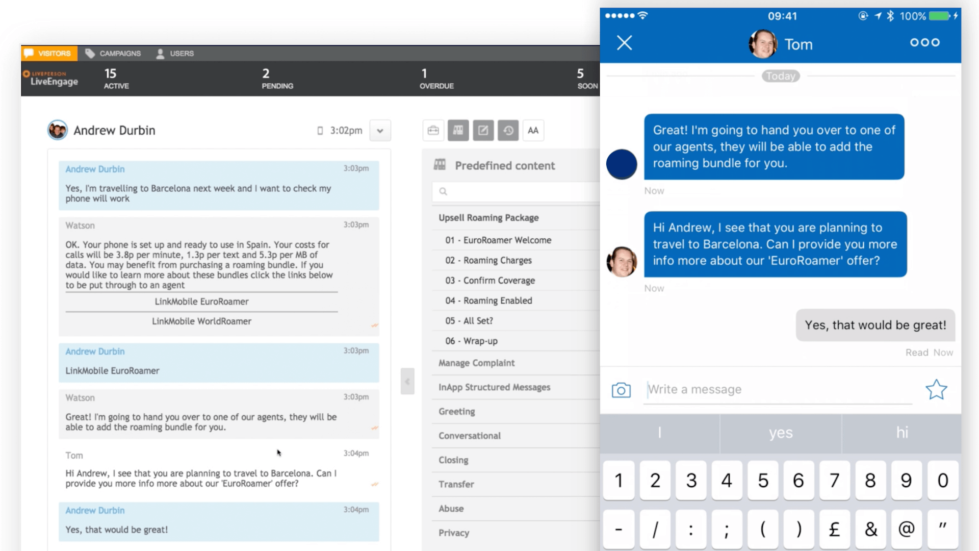
Task: Expand the InApp Structured Messages section
Action: click(494, 387)
